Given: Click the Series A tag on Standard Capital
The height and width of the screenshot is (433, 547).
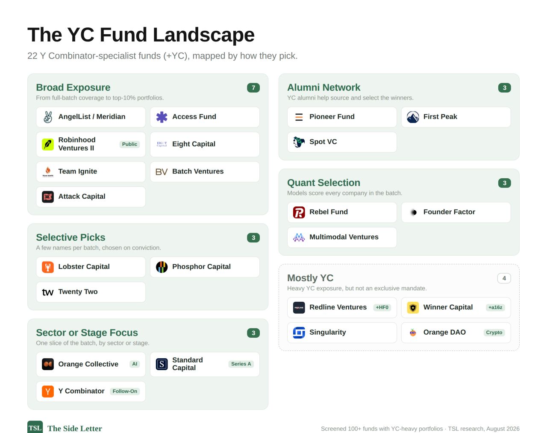Looking at the screenshot, I should tap(241, 364).
